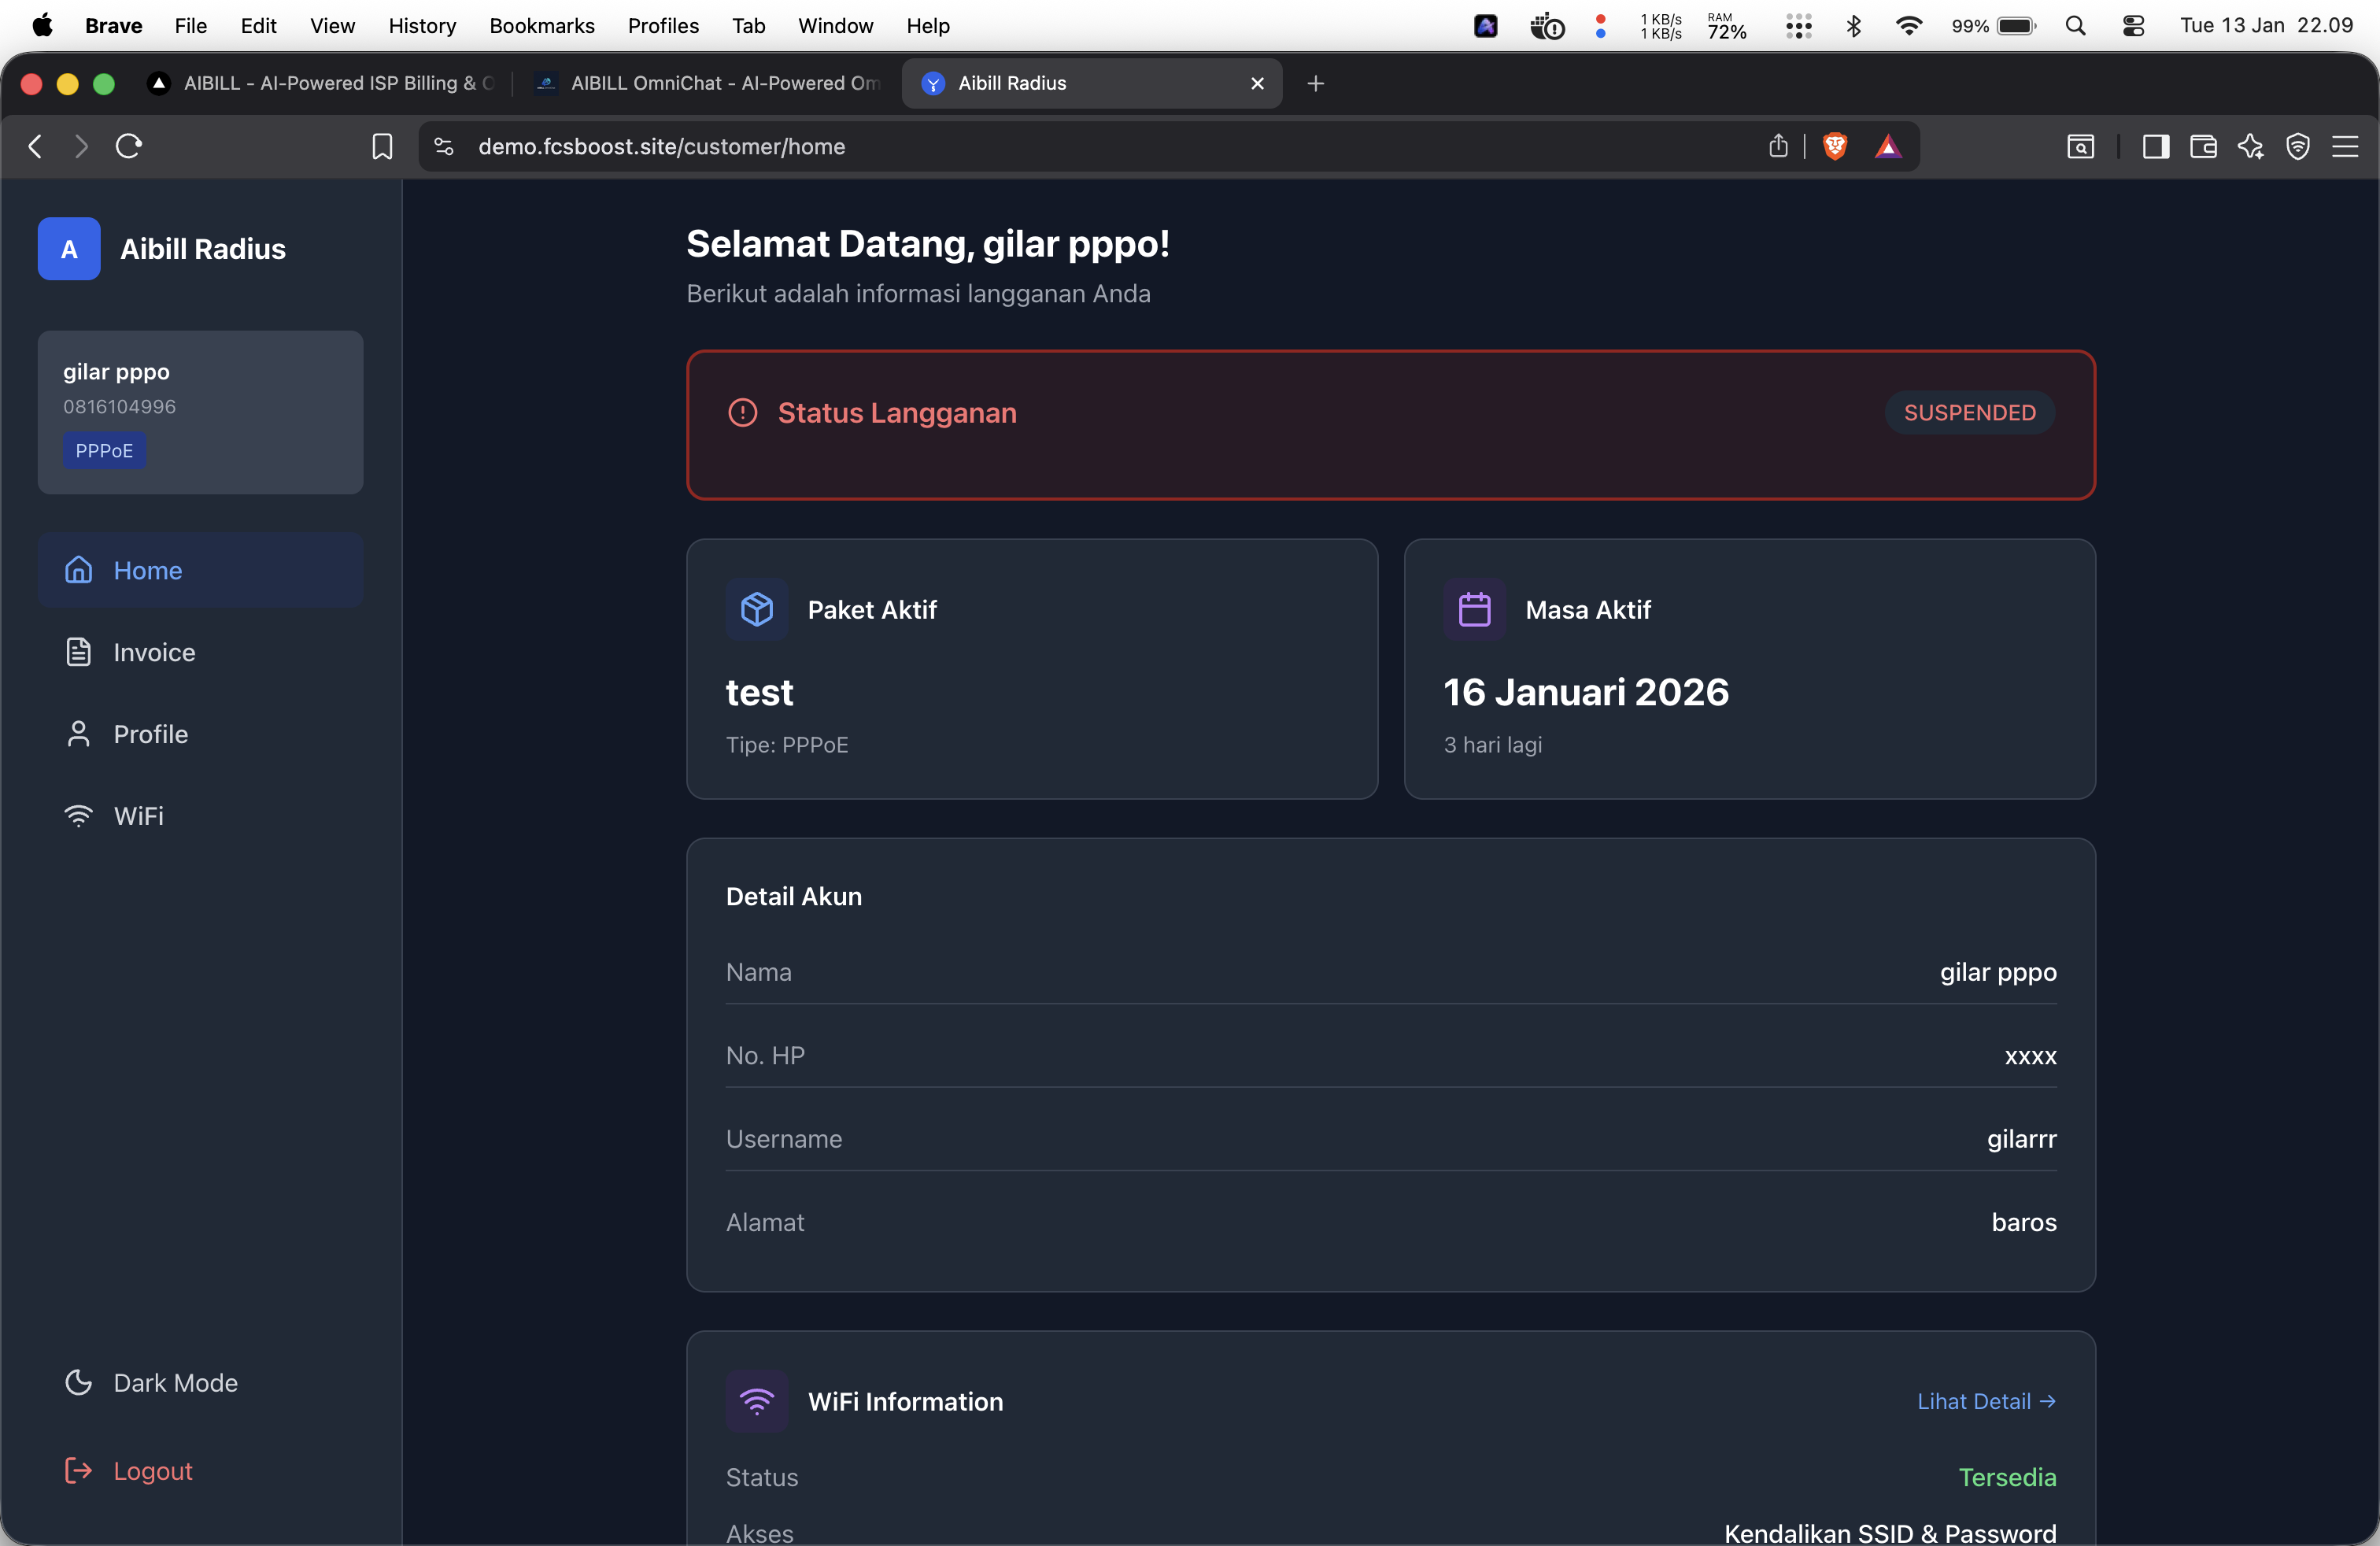Open the History menu
Image resolution: width=2380 pixels, height=1546 pixels.
tap(421, 26)
